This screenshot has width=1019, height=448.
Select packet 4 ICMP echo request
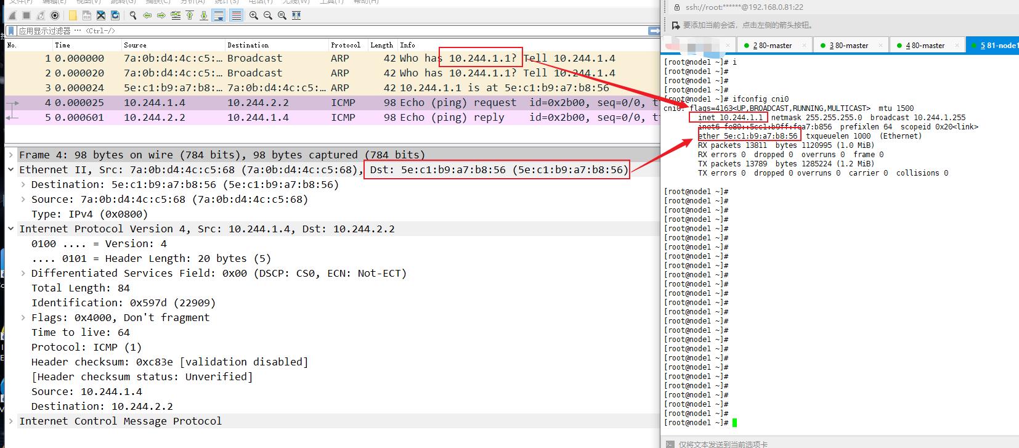point(333,102)
